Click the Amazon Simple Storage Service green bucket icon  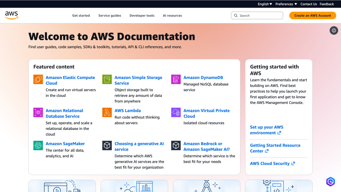click(107, 79)
